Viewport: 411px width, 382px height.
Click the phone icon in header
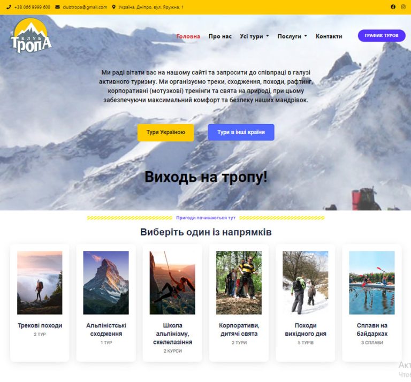pyautogui.click(x=9, y=7)
